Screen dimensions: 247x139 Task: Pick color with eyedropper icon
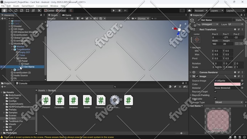tap(242, 84)
